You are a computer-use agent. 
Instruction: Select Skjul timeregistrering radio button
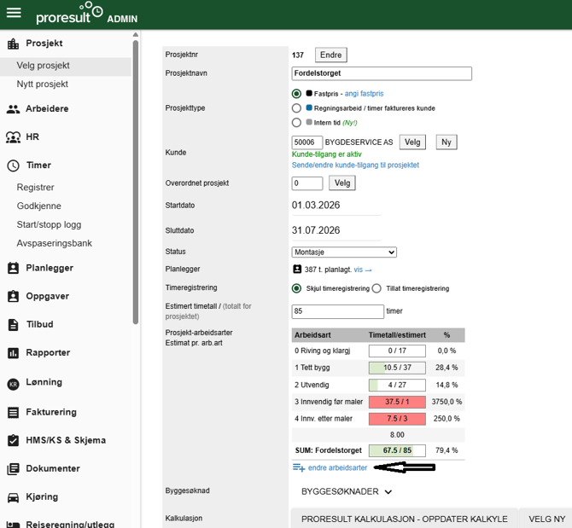[x=296, y=288]
